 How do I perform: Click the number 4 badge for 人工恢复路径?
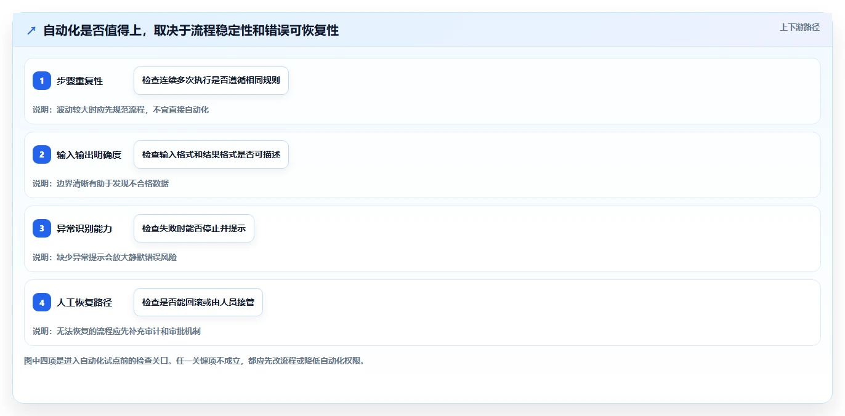point(42,302)
